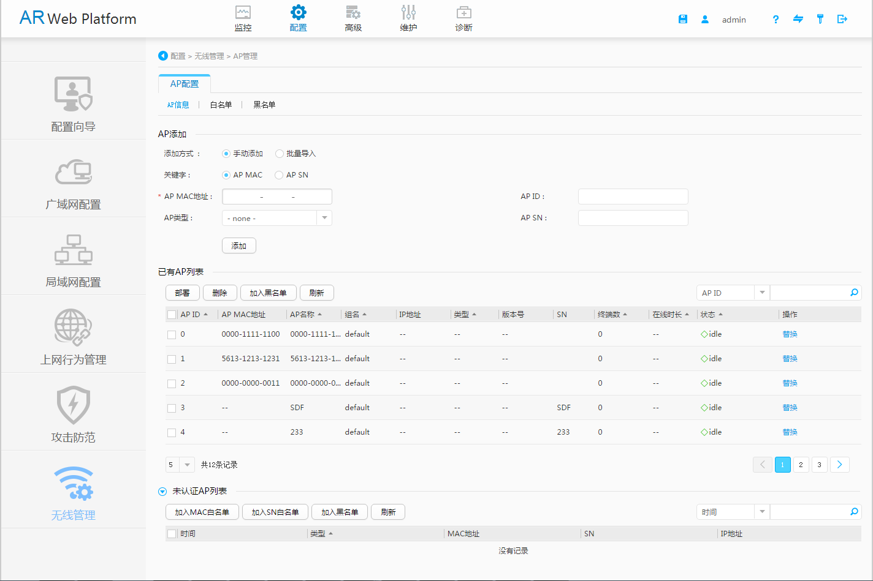The width and height of the screenshot is (873, 581).
Task: Open the page size 5 dropdown
Action: (188, 465)
